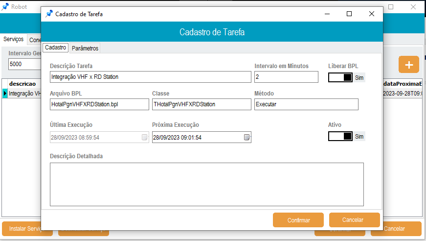Open the Serviços tab in the Robot window
The width and height of the screenshot is (426, 241).
tap(13, 39)
